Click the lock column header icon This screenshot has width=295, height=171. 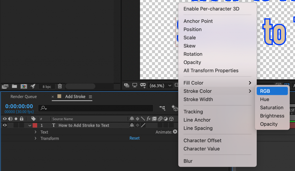pos(22,119)
